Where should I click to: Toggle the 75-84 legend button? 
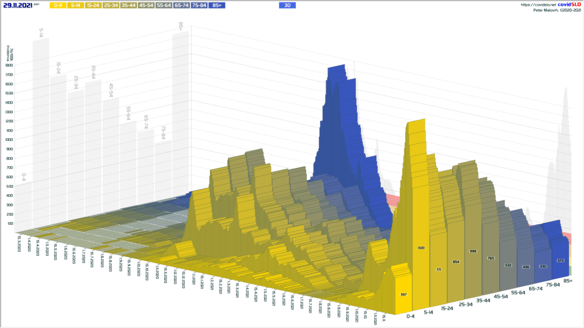coord(199,5)
